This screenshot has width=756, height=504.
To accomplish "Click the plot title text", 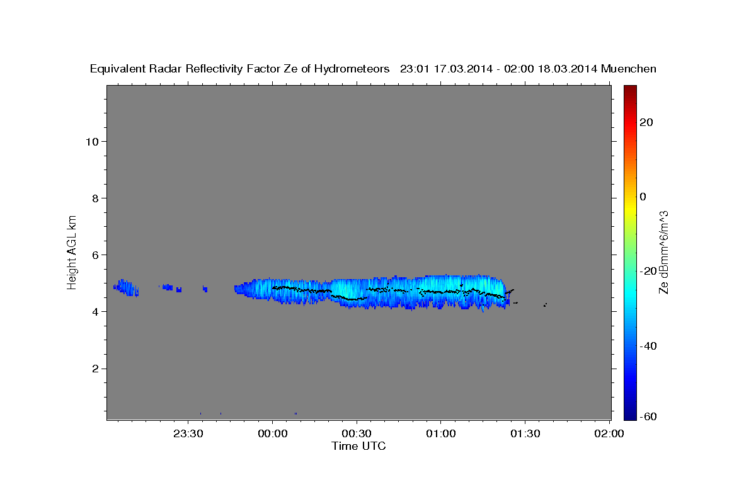I will coord(373,69).
